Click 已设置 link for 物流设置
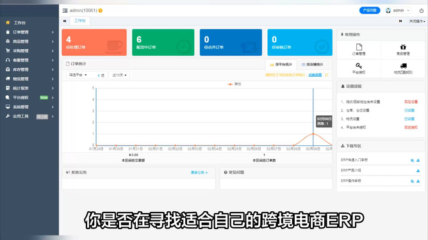Image resolution: width=428 pixels, height=240 pixels. [x=409, y=118]
